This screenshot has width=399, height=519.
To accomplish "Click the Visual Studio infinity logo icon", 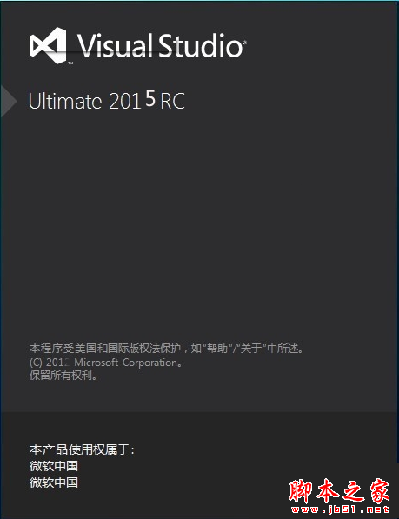I will 48,45.
